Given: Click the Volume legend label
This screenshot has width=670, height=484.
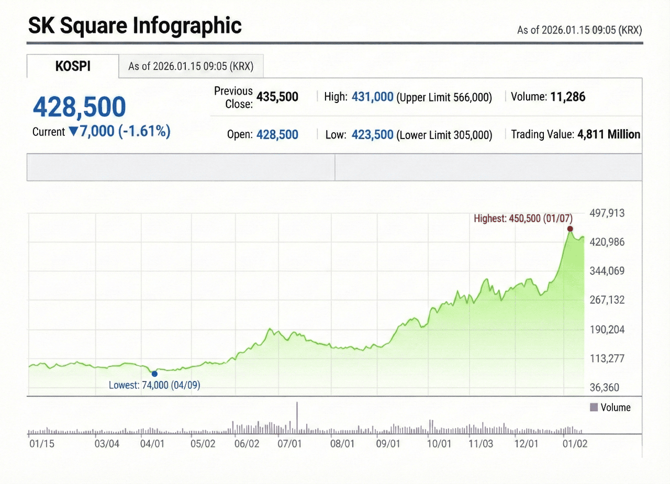Looking at the screenshot, I should (x=616, y=407).
